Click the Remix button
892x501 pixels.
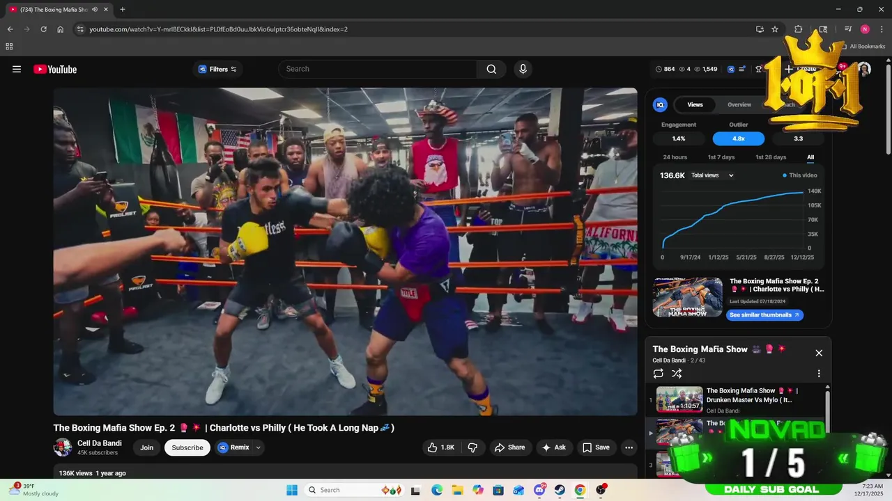233,447
